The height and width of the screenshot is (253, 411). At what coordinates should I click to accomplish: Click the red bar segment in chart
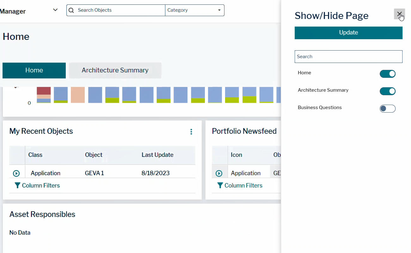coord(44,90)
